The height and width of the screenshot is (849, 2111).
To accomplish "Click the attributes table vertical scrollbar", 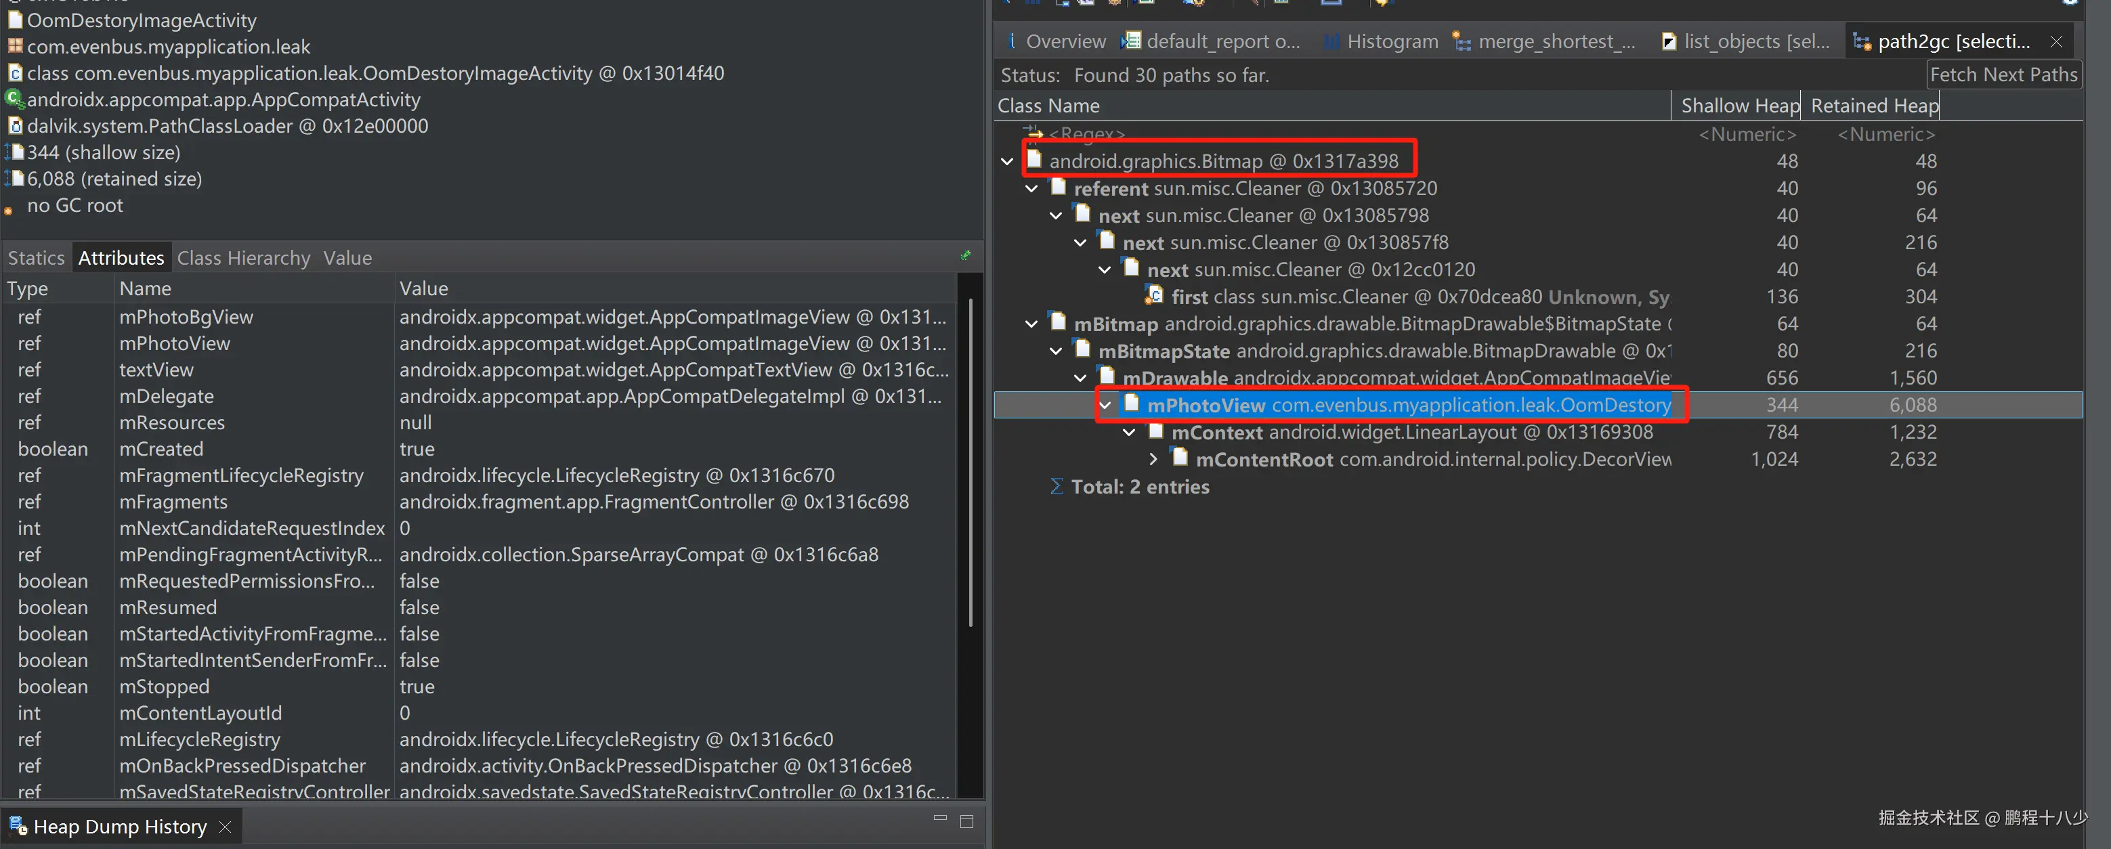I will [x=971, y=459].
